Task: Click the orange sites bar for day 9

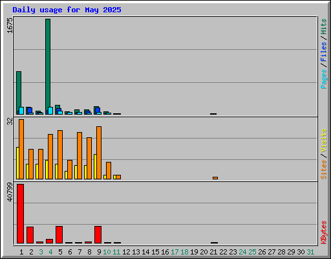Action: pyautogui.click(x=99, y=153)
